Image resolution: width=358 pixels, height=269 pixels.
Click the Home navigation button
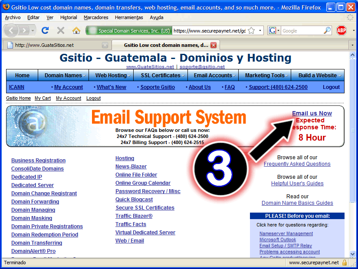(22, 75)
